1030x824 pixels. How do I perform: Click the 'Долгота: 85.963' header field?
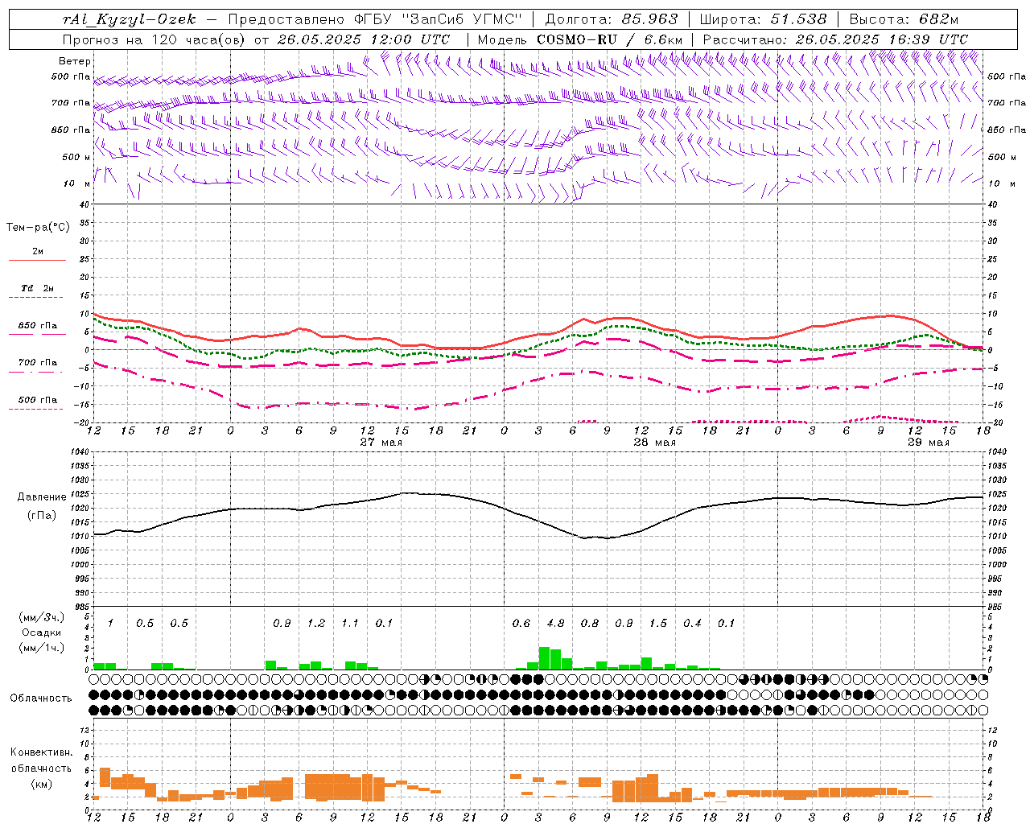coord(612,19)
